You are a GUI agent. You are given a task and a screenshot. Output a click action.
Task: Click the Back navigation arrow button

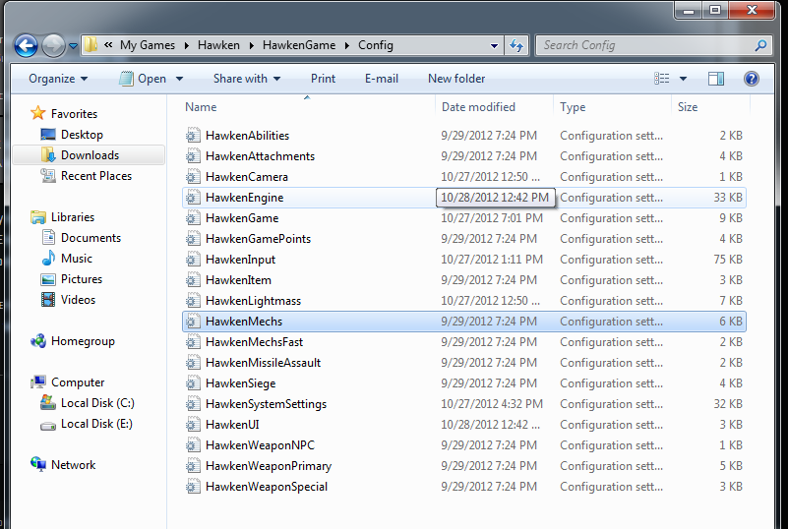click(27, 45)
